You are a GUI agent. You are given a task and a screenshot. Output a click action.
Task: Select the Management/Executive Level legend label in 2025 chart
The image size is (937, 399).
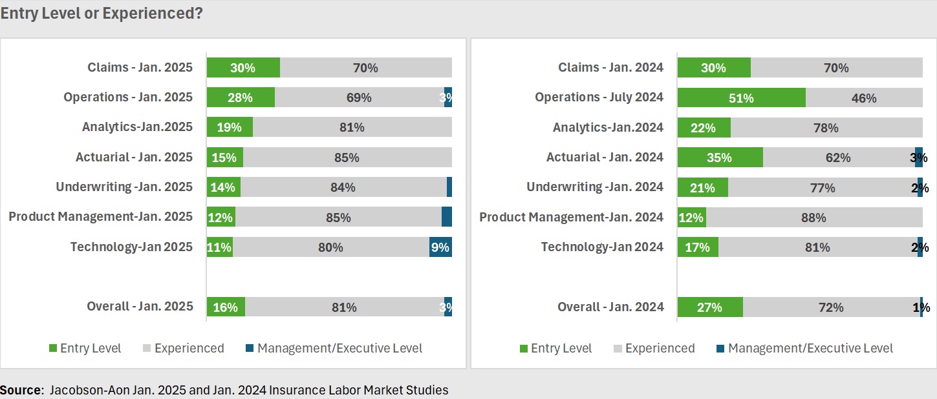click(339, 349)
